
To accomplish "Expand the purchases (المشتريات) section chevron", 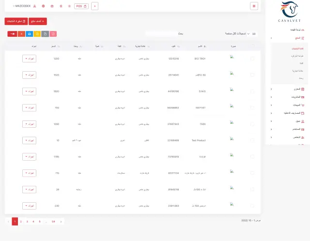I will pos(271,97).
